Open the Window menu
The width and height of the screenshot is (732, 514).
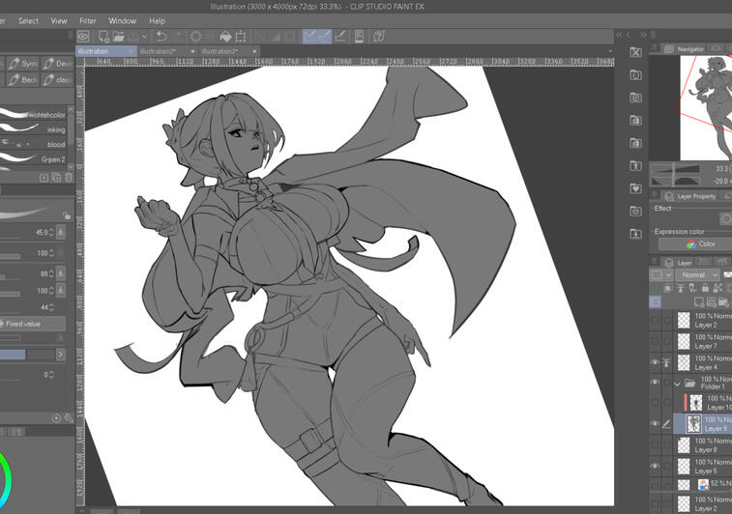[122, 20]
